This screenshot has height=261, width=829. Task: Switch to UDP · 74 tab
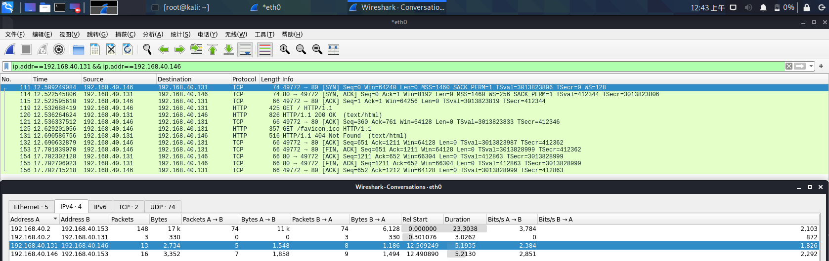point(163,207)
